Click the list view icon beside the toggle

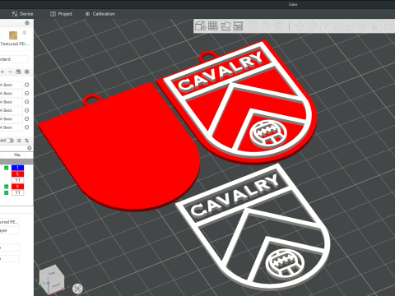(19, 141)
